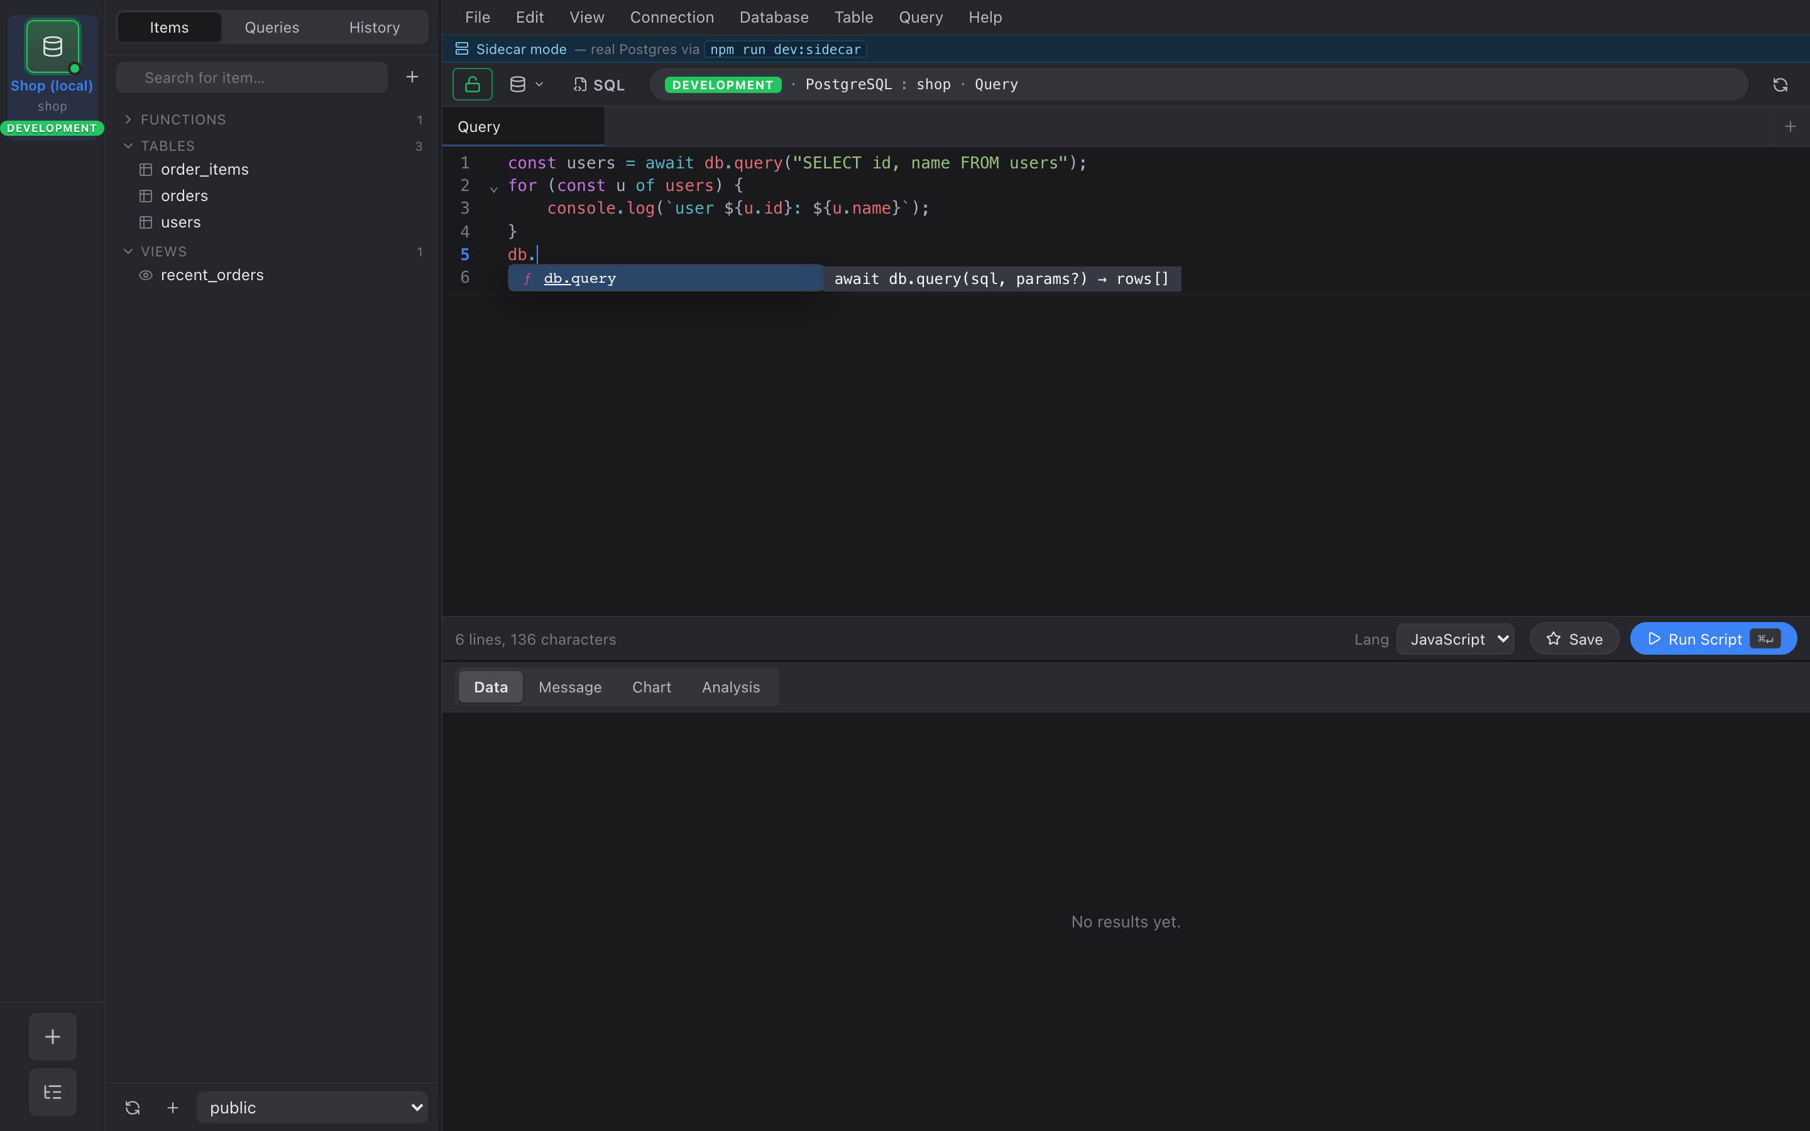Expand the FUNCTIONS section
The width and height of the screenshot is (1810, 1131).
[128, 119]
